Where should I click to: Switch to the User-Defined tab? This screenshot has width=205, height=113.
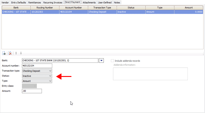(x=105, y=2)
